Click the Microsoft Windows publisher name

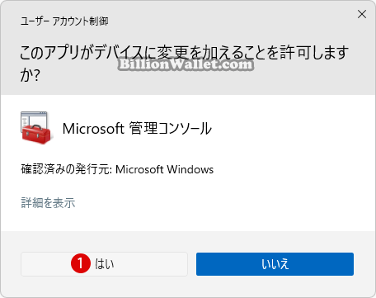point(164,169)
